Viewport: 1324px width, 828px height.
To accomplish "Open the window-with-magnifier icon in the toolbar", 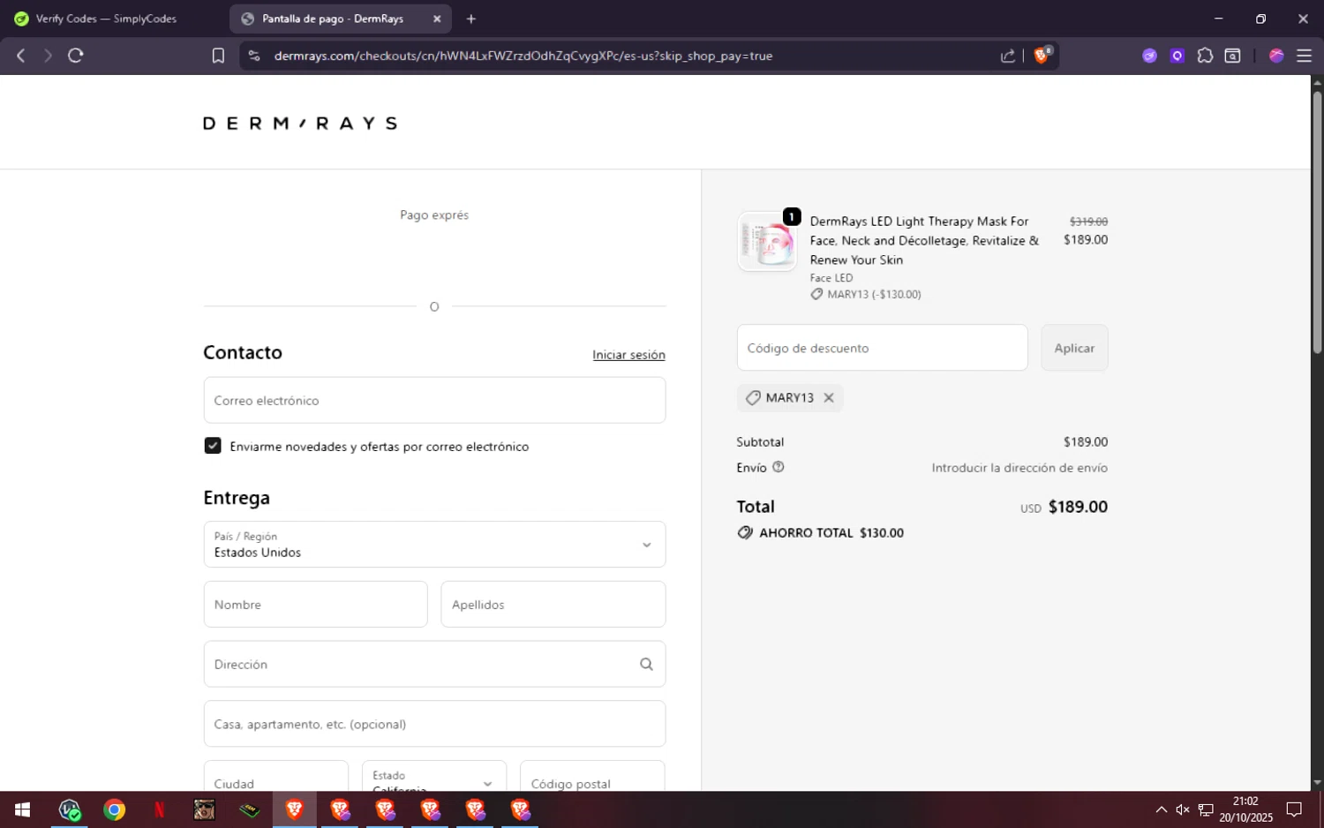I will (x=1233, y=56).
